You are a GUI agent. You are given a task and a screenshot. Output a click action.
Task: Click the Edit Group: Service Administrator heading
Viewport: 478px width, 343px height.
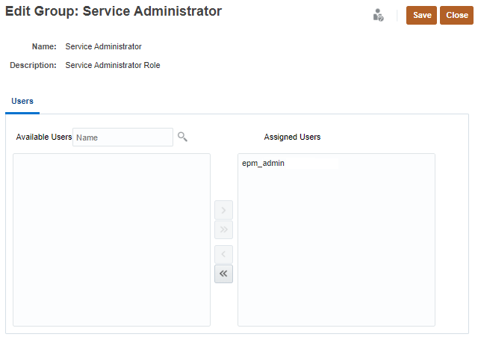click(x=114, y=12)
